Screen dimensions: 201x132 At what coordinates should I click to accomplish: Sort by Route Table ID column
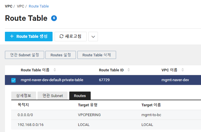tap(129, 70)
